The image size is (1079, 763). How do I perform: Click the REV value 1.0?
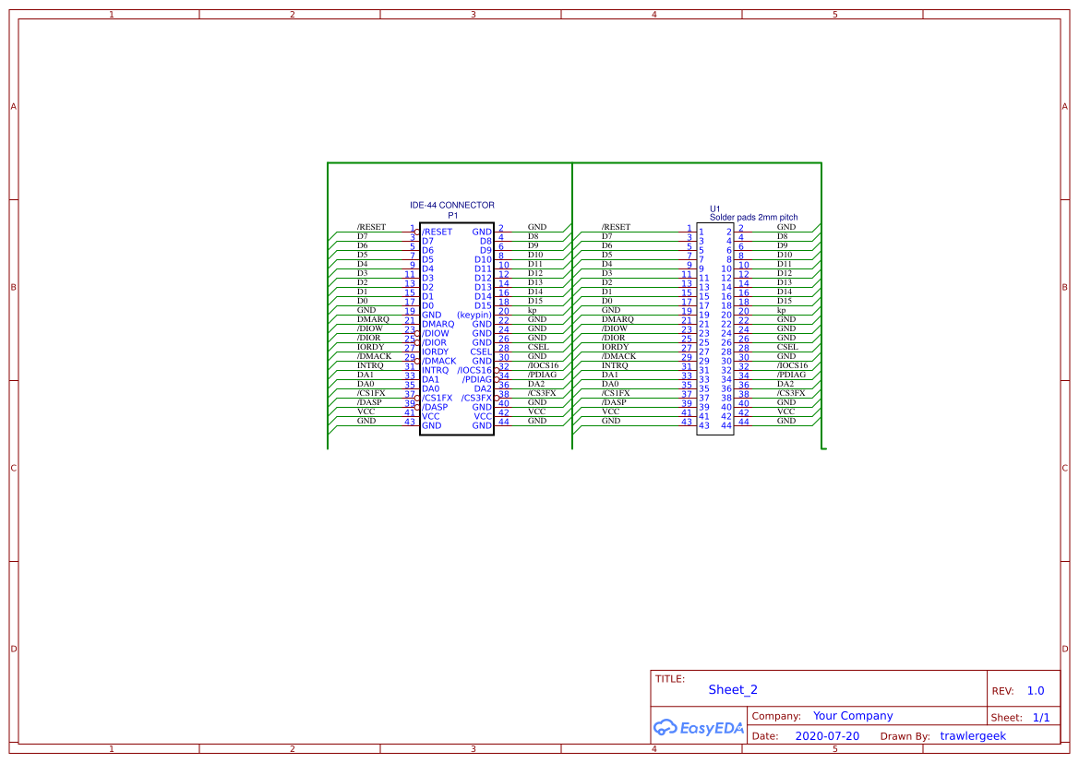pyautogui.click(x=1036, y=691)
